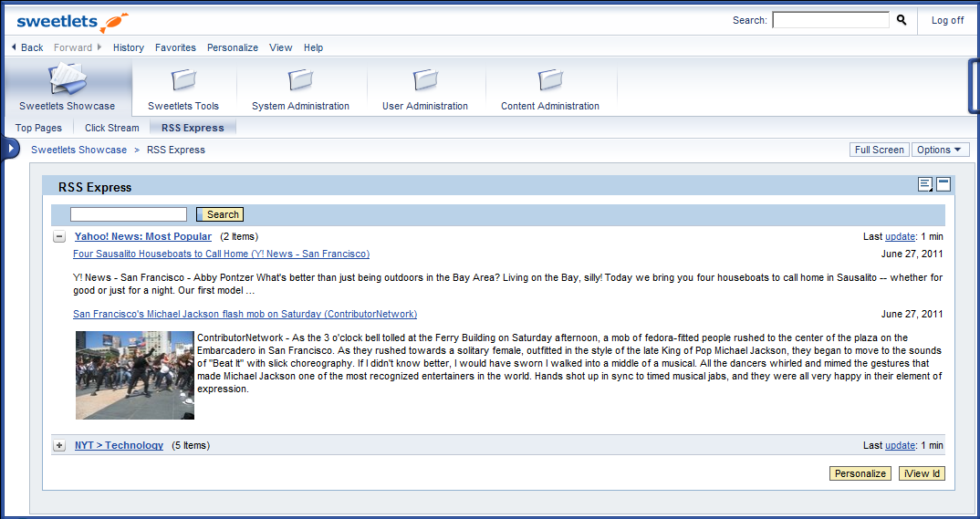Go Back in navigation

26,47
